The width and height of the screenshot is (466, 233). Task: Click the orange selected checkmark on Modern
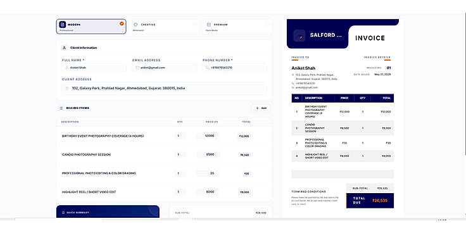pos(122,23)
